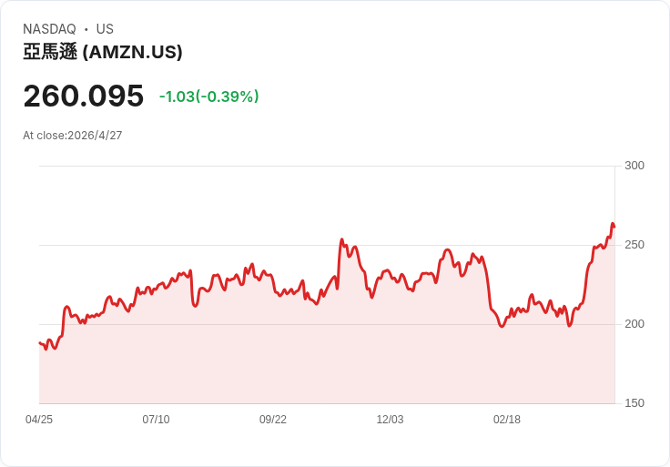This screenshot has height=467, width=670.
Task: Select the -1.03(-0.39%) price change text
Action: (208, 96)
